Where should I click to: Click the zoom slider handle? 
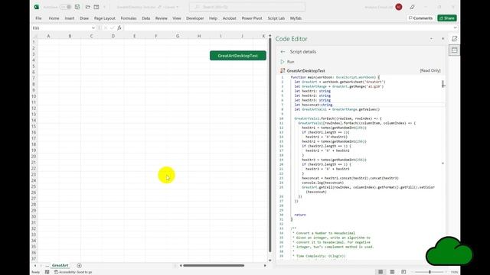tap(430, 272)
